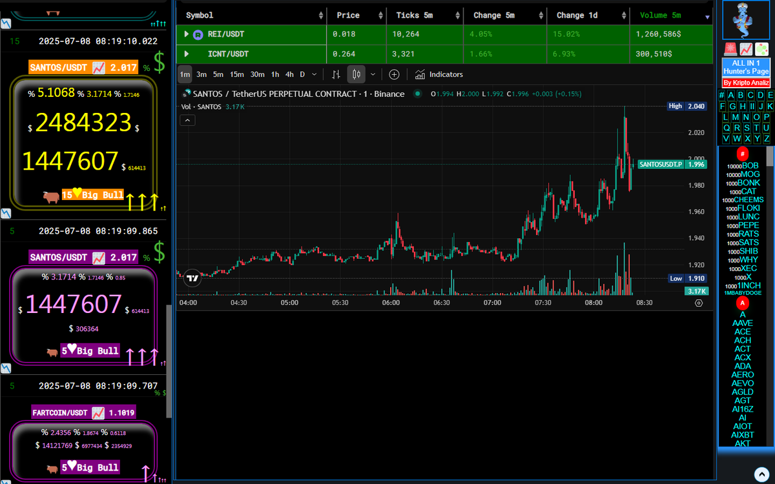This screenshot has width=775, height=484.
Task: Filter coins by letter Z
Action: pyautogui.click(x=767, y=139)
